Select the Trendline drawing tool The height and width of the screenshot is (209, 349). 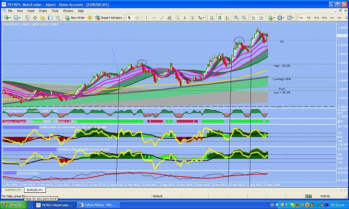coord(162,18)
